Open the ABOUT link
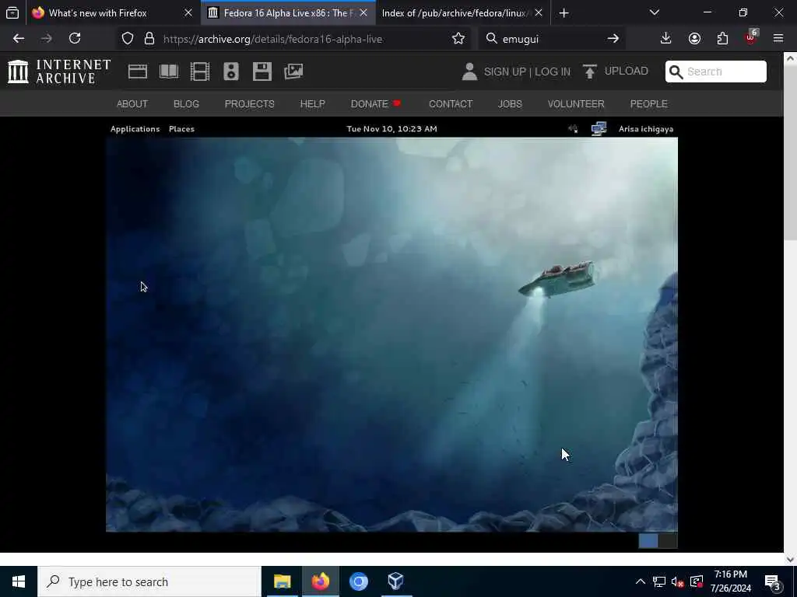Viewport: 797px width, 597px height. 132,104
